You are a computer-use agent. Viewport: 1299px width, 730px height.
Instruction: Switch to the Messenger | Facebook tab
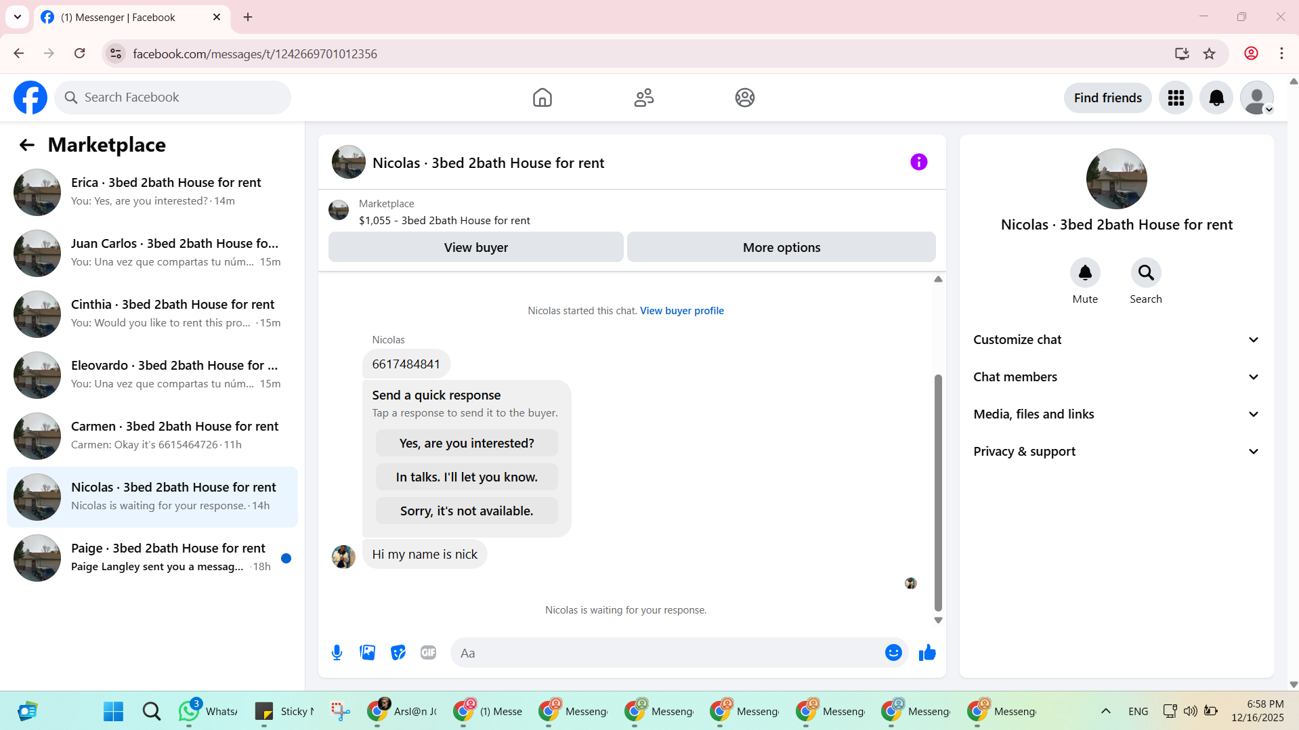pos(131,18)
